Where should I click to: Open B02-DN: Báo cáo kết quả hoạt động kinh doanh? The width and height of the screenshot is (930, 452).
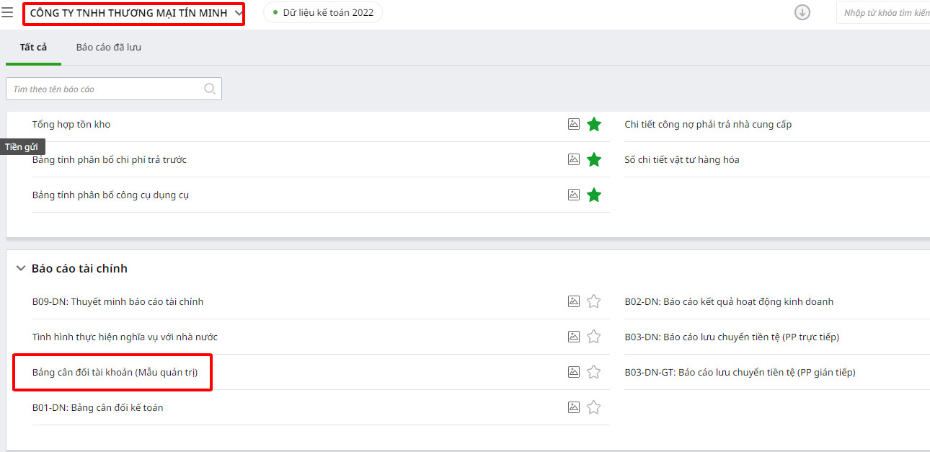click(x=729, y=301)
